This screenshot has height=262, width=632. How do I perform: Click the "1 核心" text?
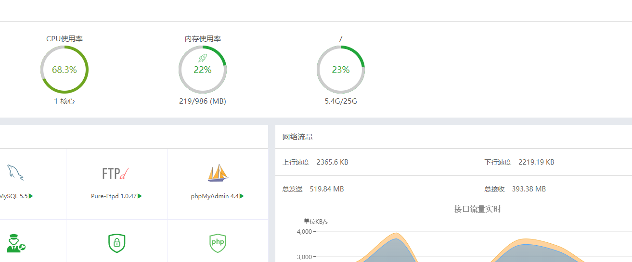(64, 101)
